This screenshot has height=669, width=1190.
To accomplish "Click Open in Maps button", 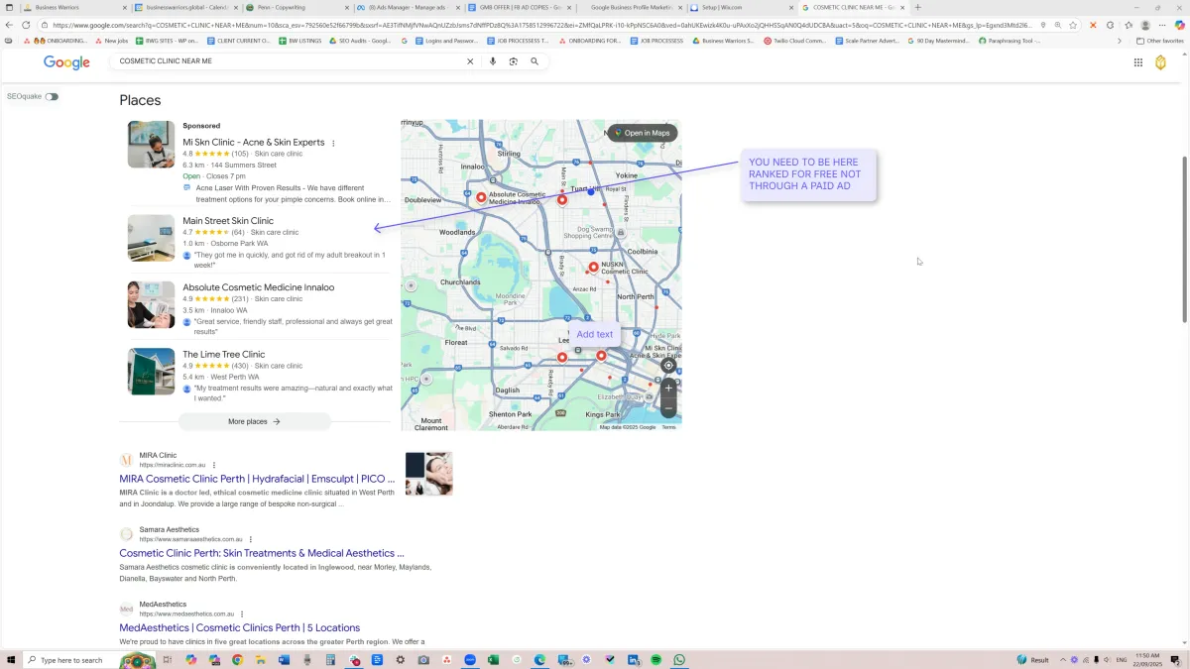I will [x=643, y=133].
